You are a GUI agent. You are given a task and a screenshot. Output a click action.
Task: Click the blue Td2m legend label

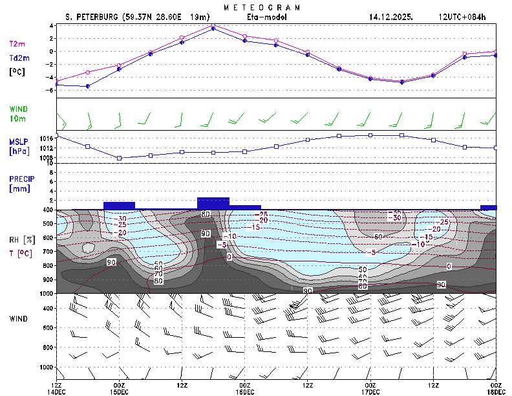click(x=17, y=58)
